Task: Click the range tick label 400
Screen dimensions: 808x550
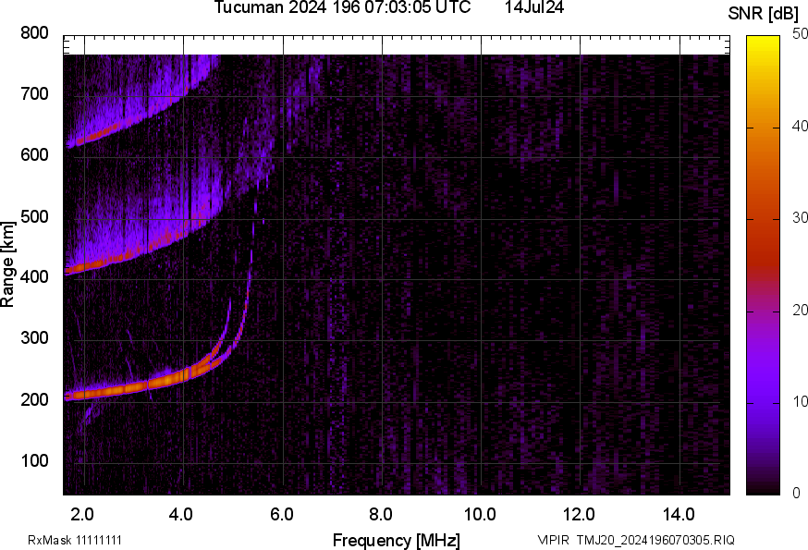Action: click(x=34, y=277)
